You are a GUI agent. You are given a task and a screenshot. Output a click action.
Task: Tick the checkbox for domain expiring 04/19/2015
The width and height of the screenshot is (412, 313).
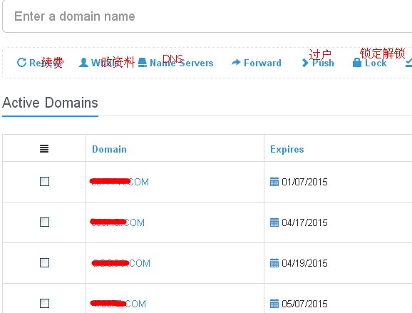coord(44,262)
